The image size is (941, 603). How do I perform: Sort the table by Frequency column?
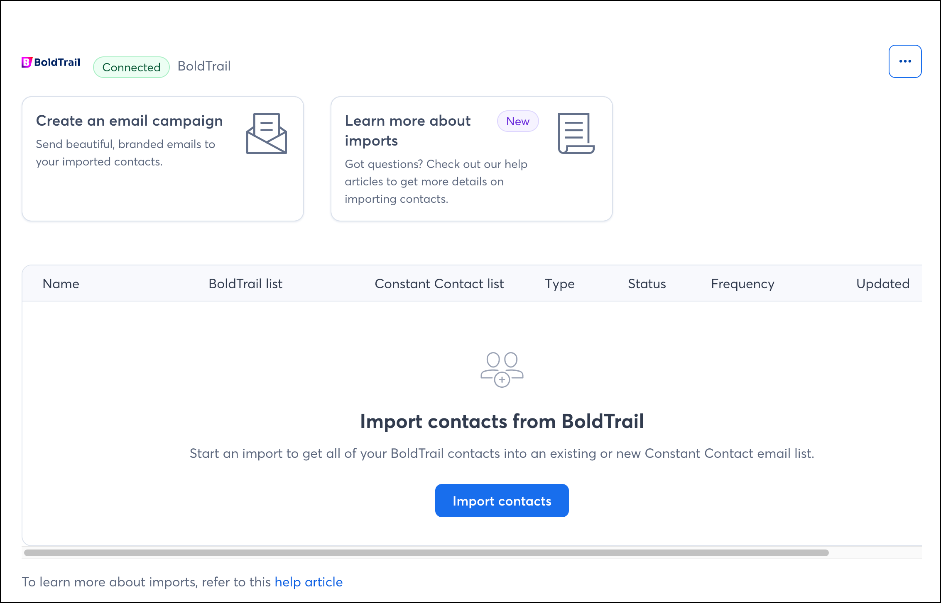(742, 284)
